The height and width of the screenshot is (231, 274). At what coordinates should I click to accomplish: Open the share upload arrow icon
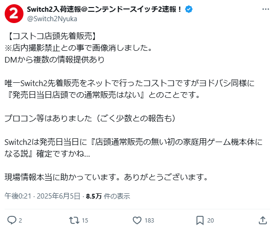pos(263,220)
